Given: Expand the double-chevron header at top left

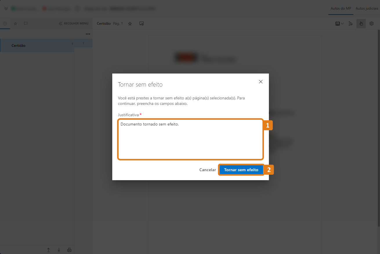Looking at the screenshot, I should (x=6, y=8).
